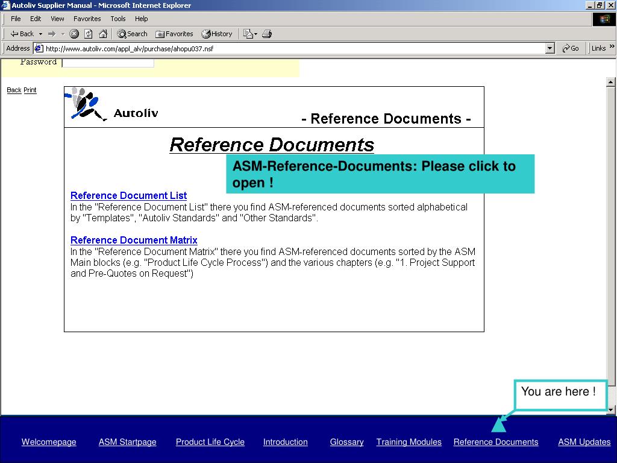Click the Windows flag logo icon

(x=604, y=19)
